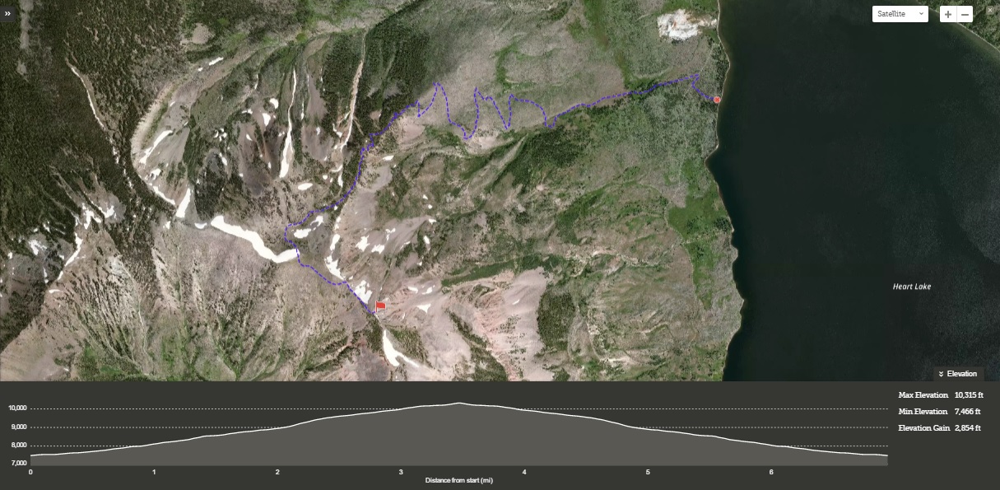Viewport: 1000px width, 490px height.
Task: Click elevation chart at mile 2
Action: point(277,428)
